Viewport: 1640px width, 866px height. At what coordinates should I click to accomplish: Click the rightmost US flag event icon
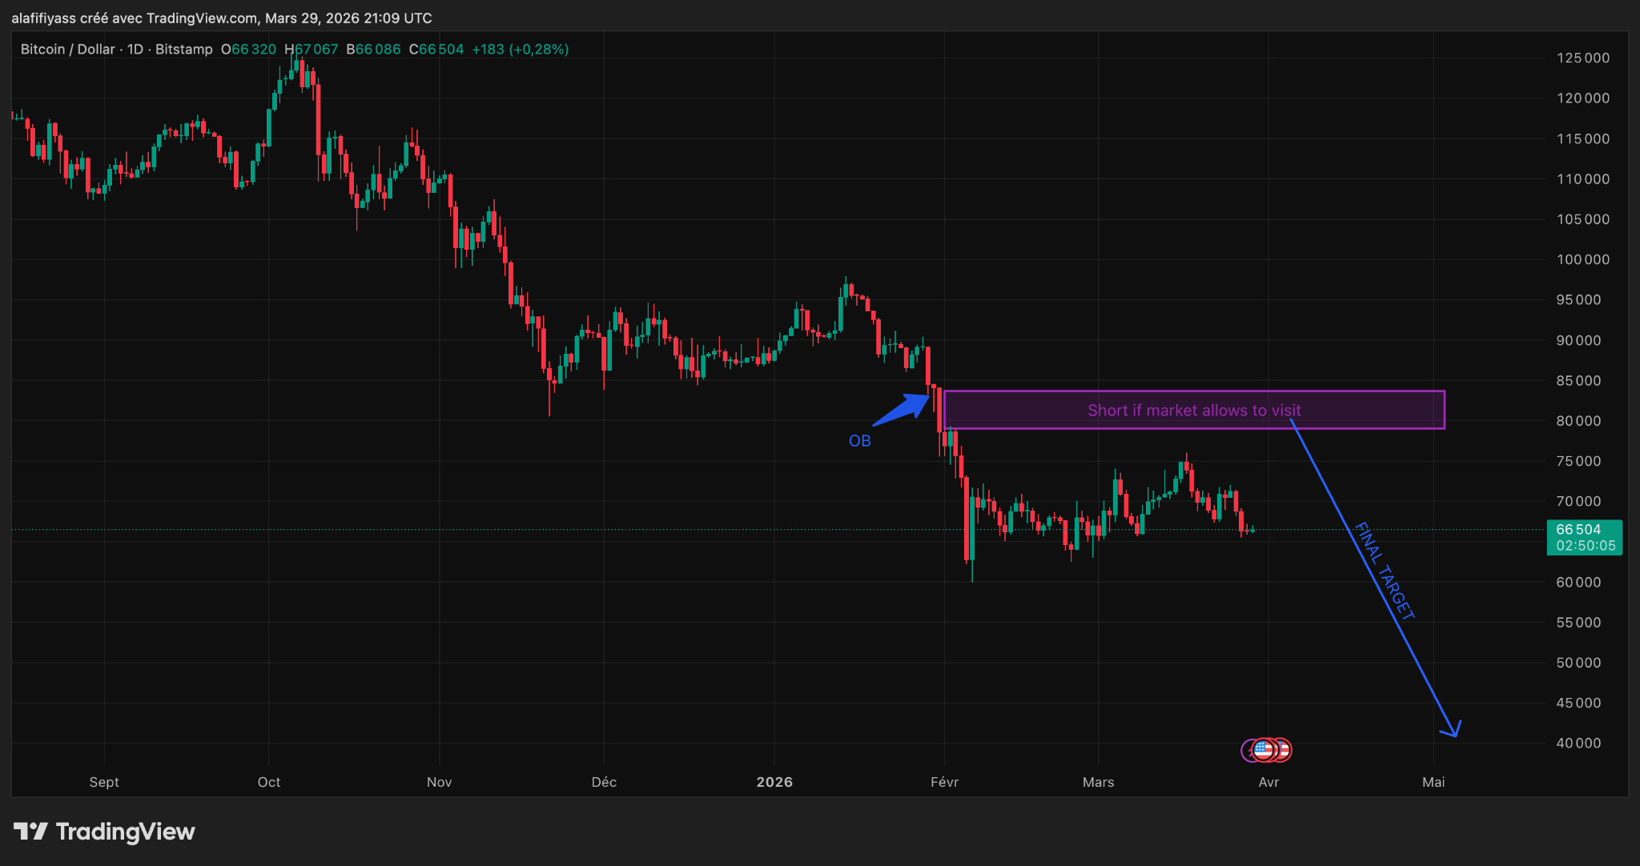pyautogui.click(x=1284, y=750)
